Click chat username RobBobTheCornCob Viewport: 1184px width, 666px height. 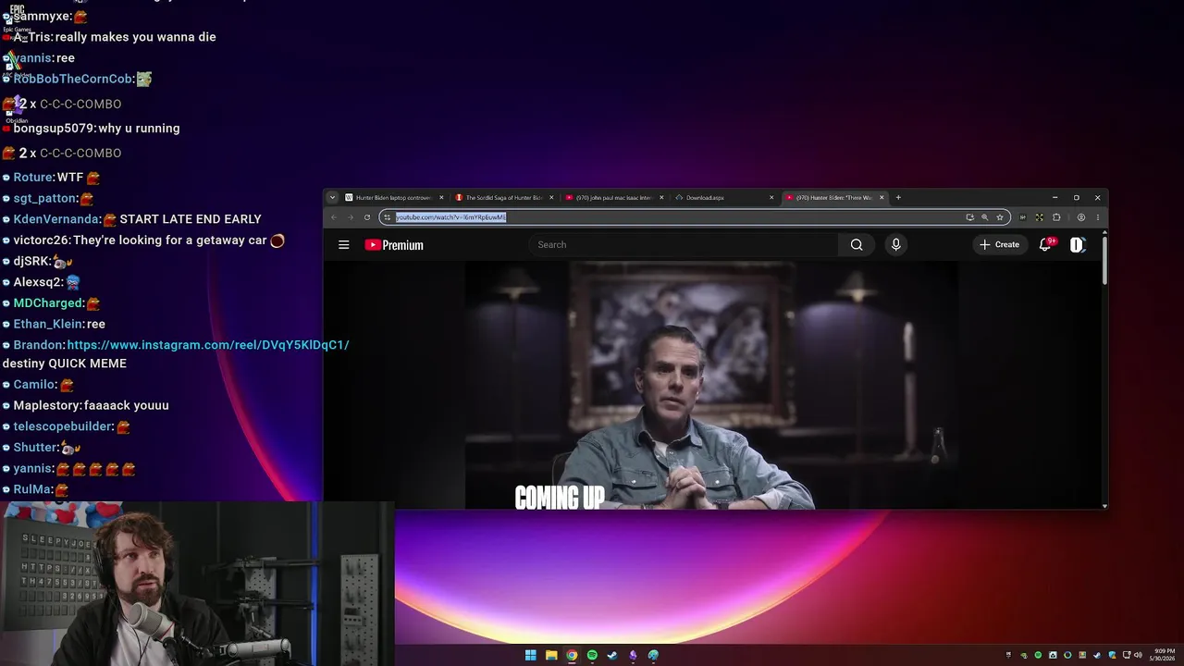coord(72,80)
